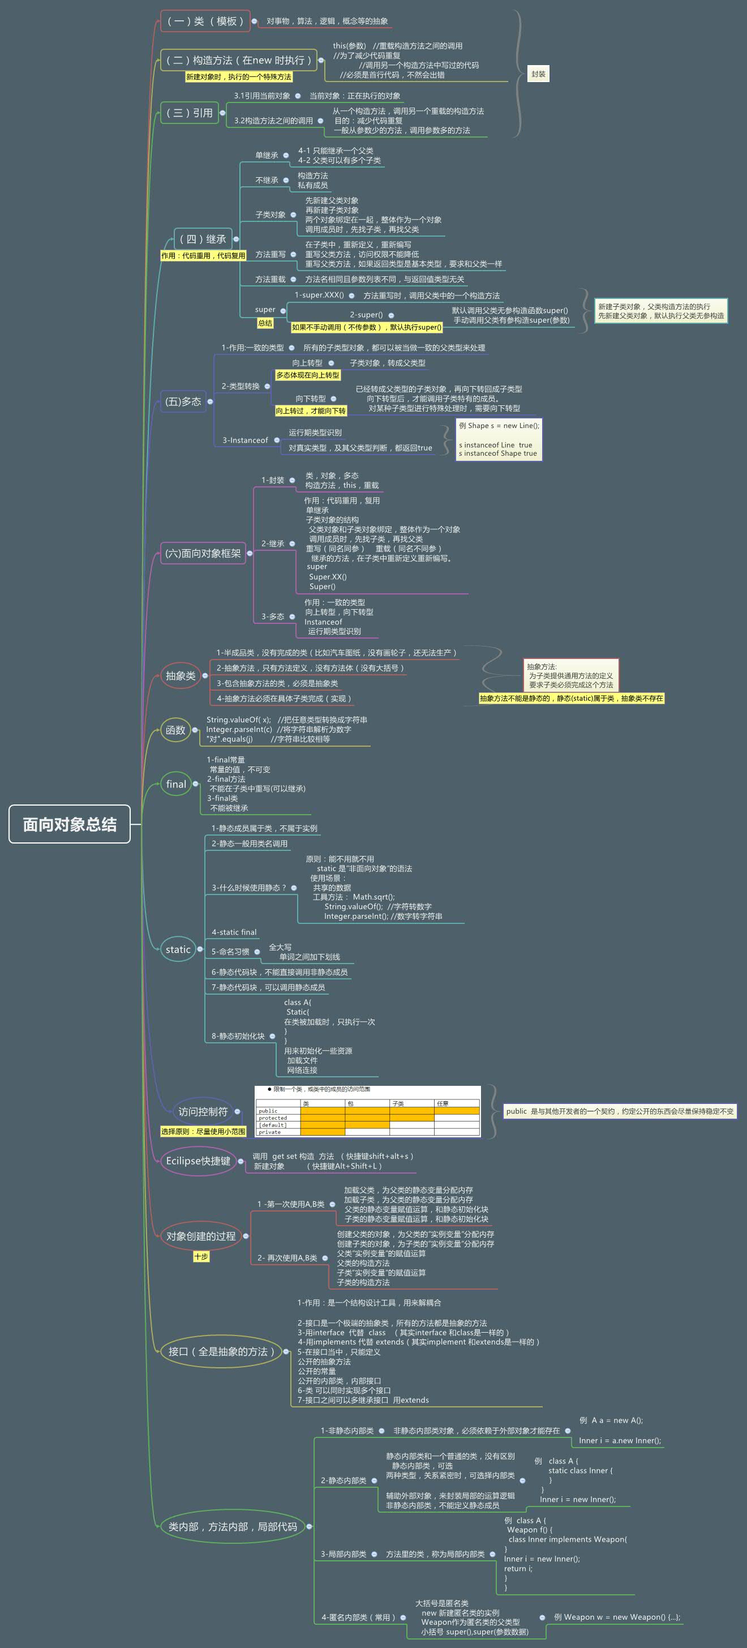Collapse the (六)面向对象框架 branch circle
This screenshot has height=1648, width=747.
click(250, 553)
